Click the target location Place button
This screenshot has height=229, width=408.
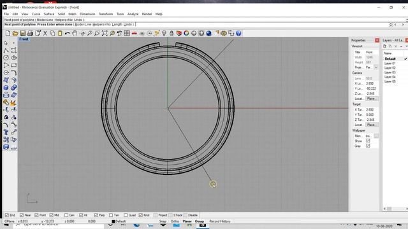click(x=372, y=125)
